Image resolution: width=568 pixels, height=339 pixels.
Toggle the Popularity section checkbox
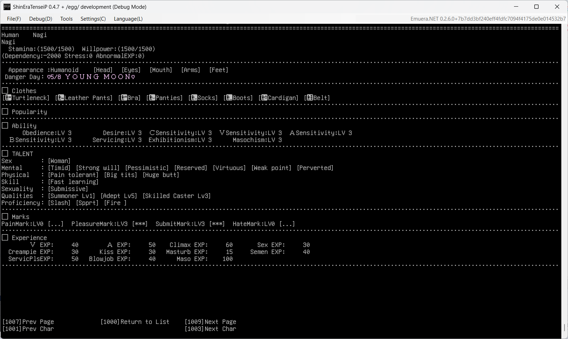pos(5,112)
